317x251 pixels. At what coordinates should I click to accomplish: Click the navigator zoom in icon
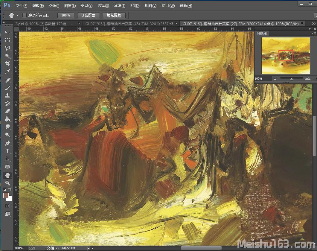pos(308,79)
